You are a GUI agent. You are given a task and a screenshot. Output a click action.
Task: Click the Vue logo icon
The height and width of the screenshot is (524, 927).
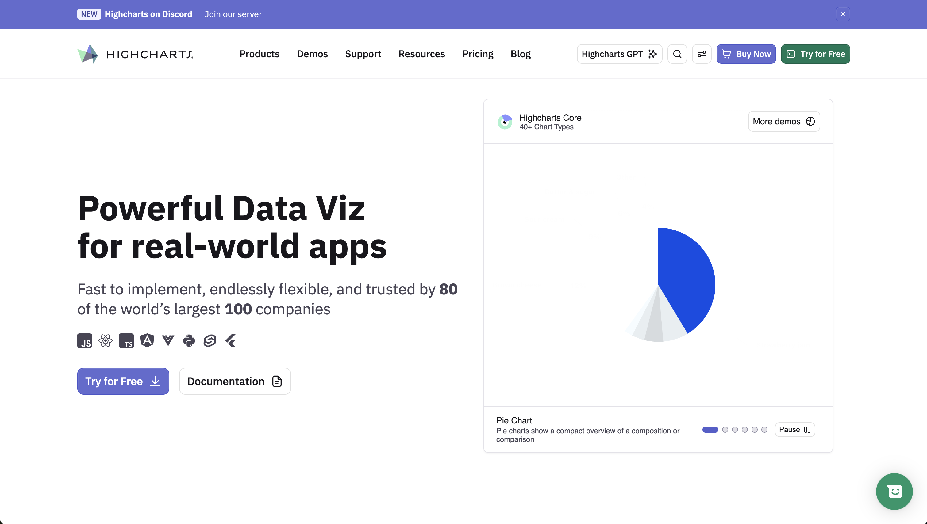168,340
